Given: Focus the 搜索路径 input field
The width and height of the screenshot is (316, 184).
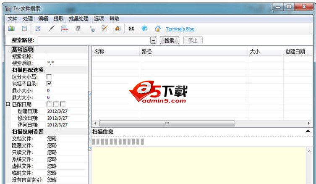Looking at the screenshot, I should (94, 40).
